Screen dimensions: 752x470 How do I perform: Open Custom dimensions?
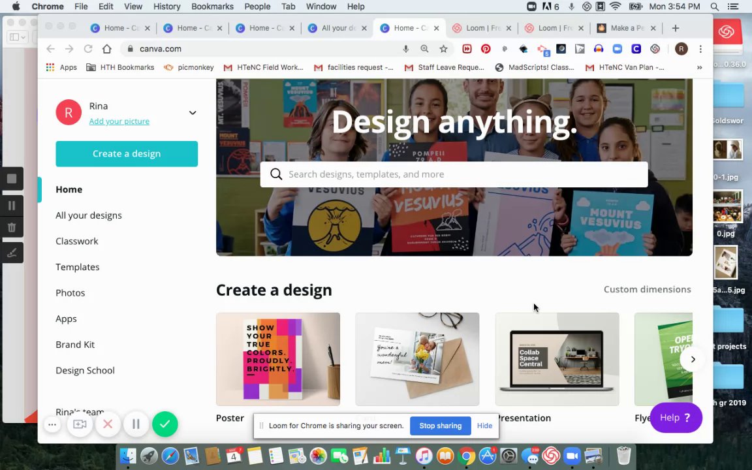(648, 289)
